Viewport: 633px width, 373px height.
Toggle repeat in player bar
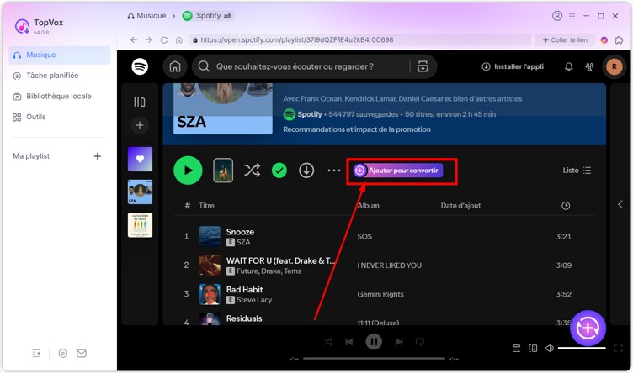click(420, 342)
